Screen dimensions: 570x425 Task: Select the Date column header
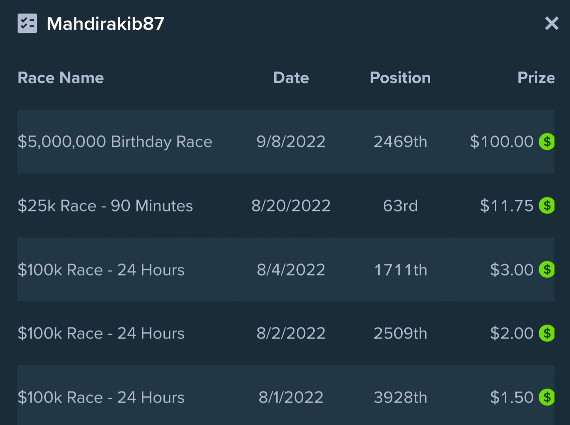pyautogui.click(x=291, y=78)
